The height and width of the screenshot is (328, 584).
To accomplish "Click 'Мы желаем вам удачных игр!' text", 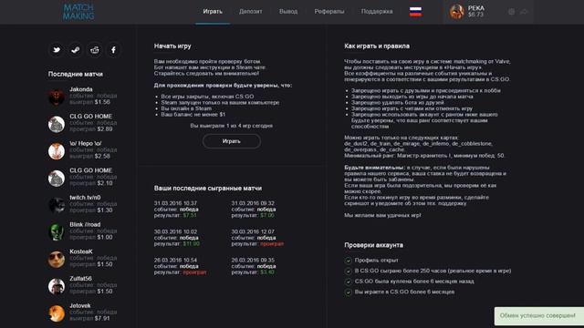I will point(382,215).
